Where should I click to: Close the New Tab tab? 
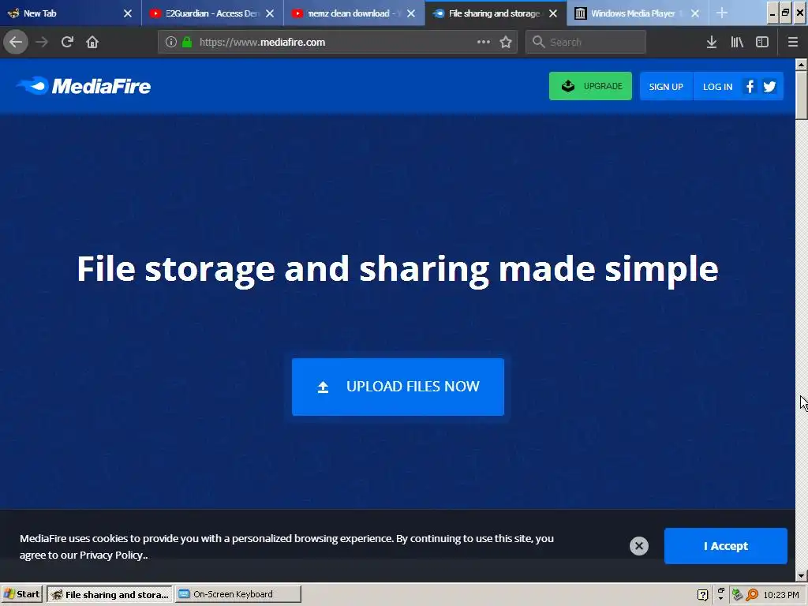pyautogui.click(x=128, y=13)
